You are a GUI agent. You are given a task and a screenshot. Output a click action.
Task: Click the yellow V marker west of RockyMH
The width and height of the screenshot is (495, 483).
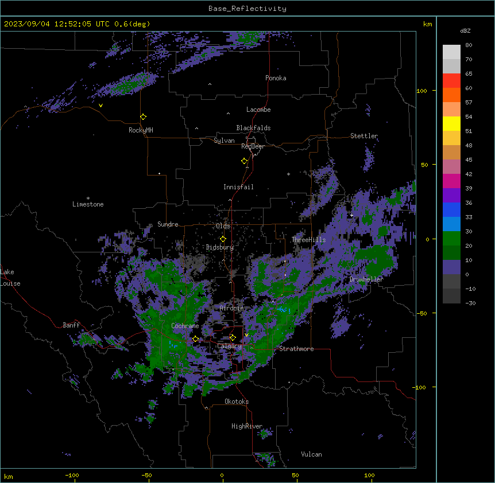(x=100, y=106)
